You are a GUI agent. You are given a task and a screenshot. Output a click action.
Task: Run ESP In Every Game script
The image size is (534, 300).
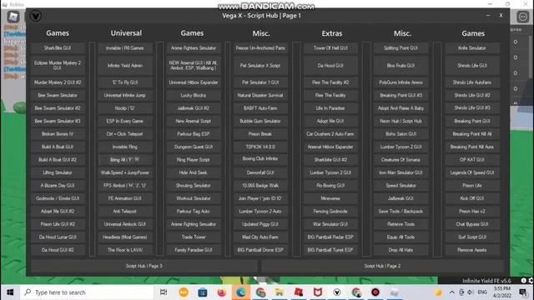coord(125,121)
